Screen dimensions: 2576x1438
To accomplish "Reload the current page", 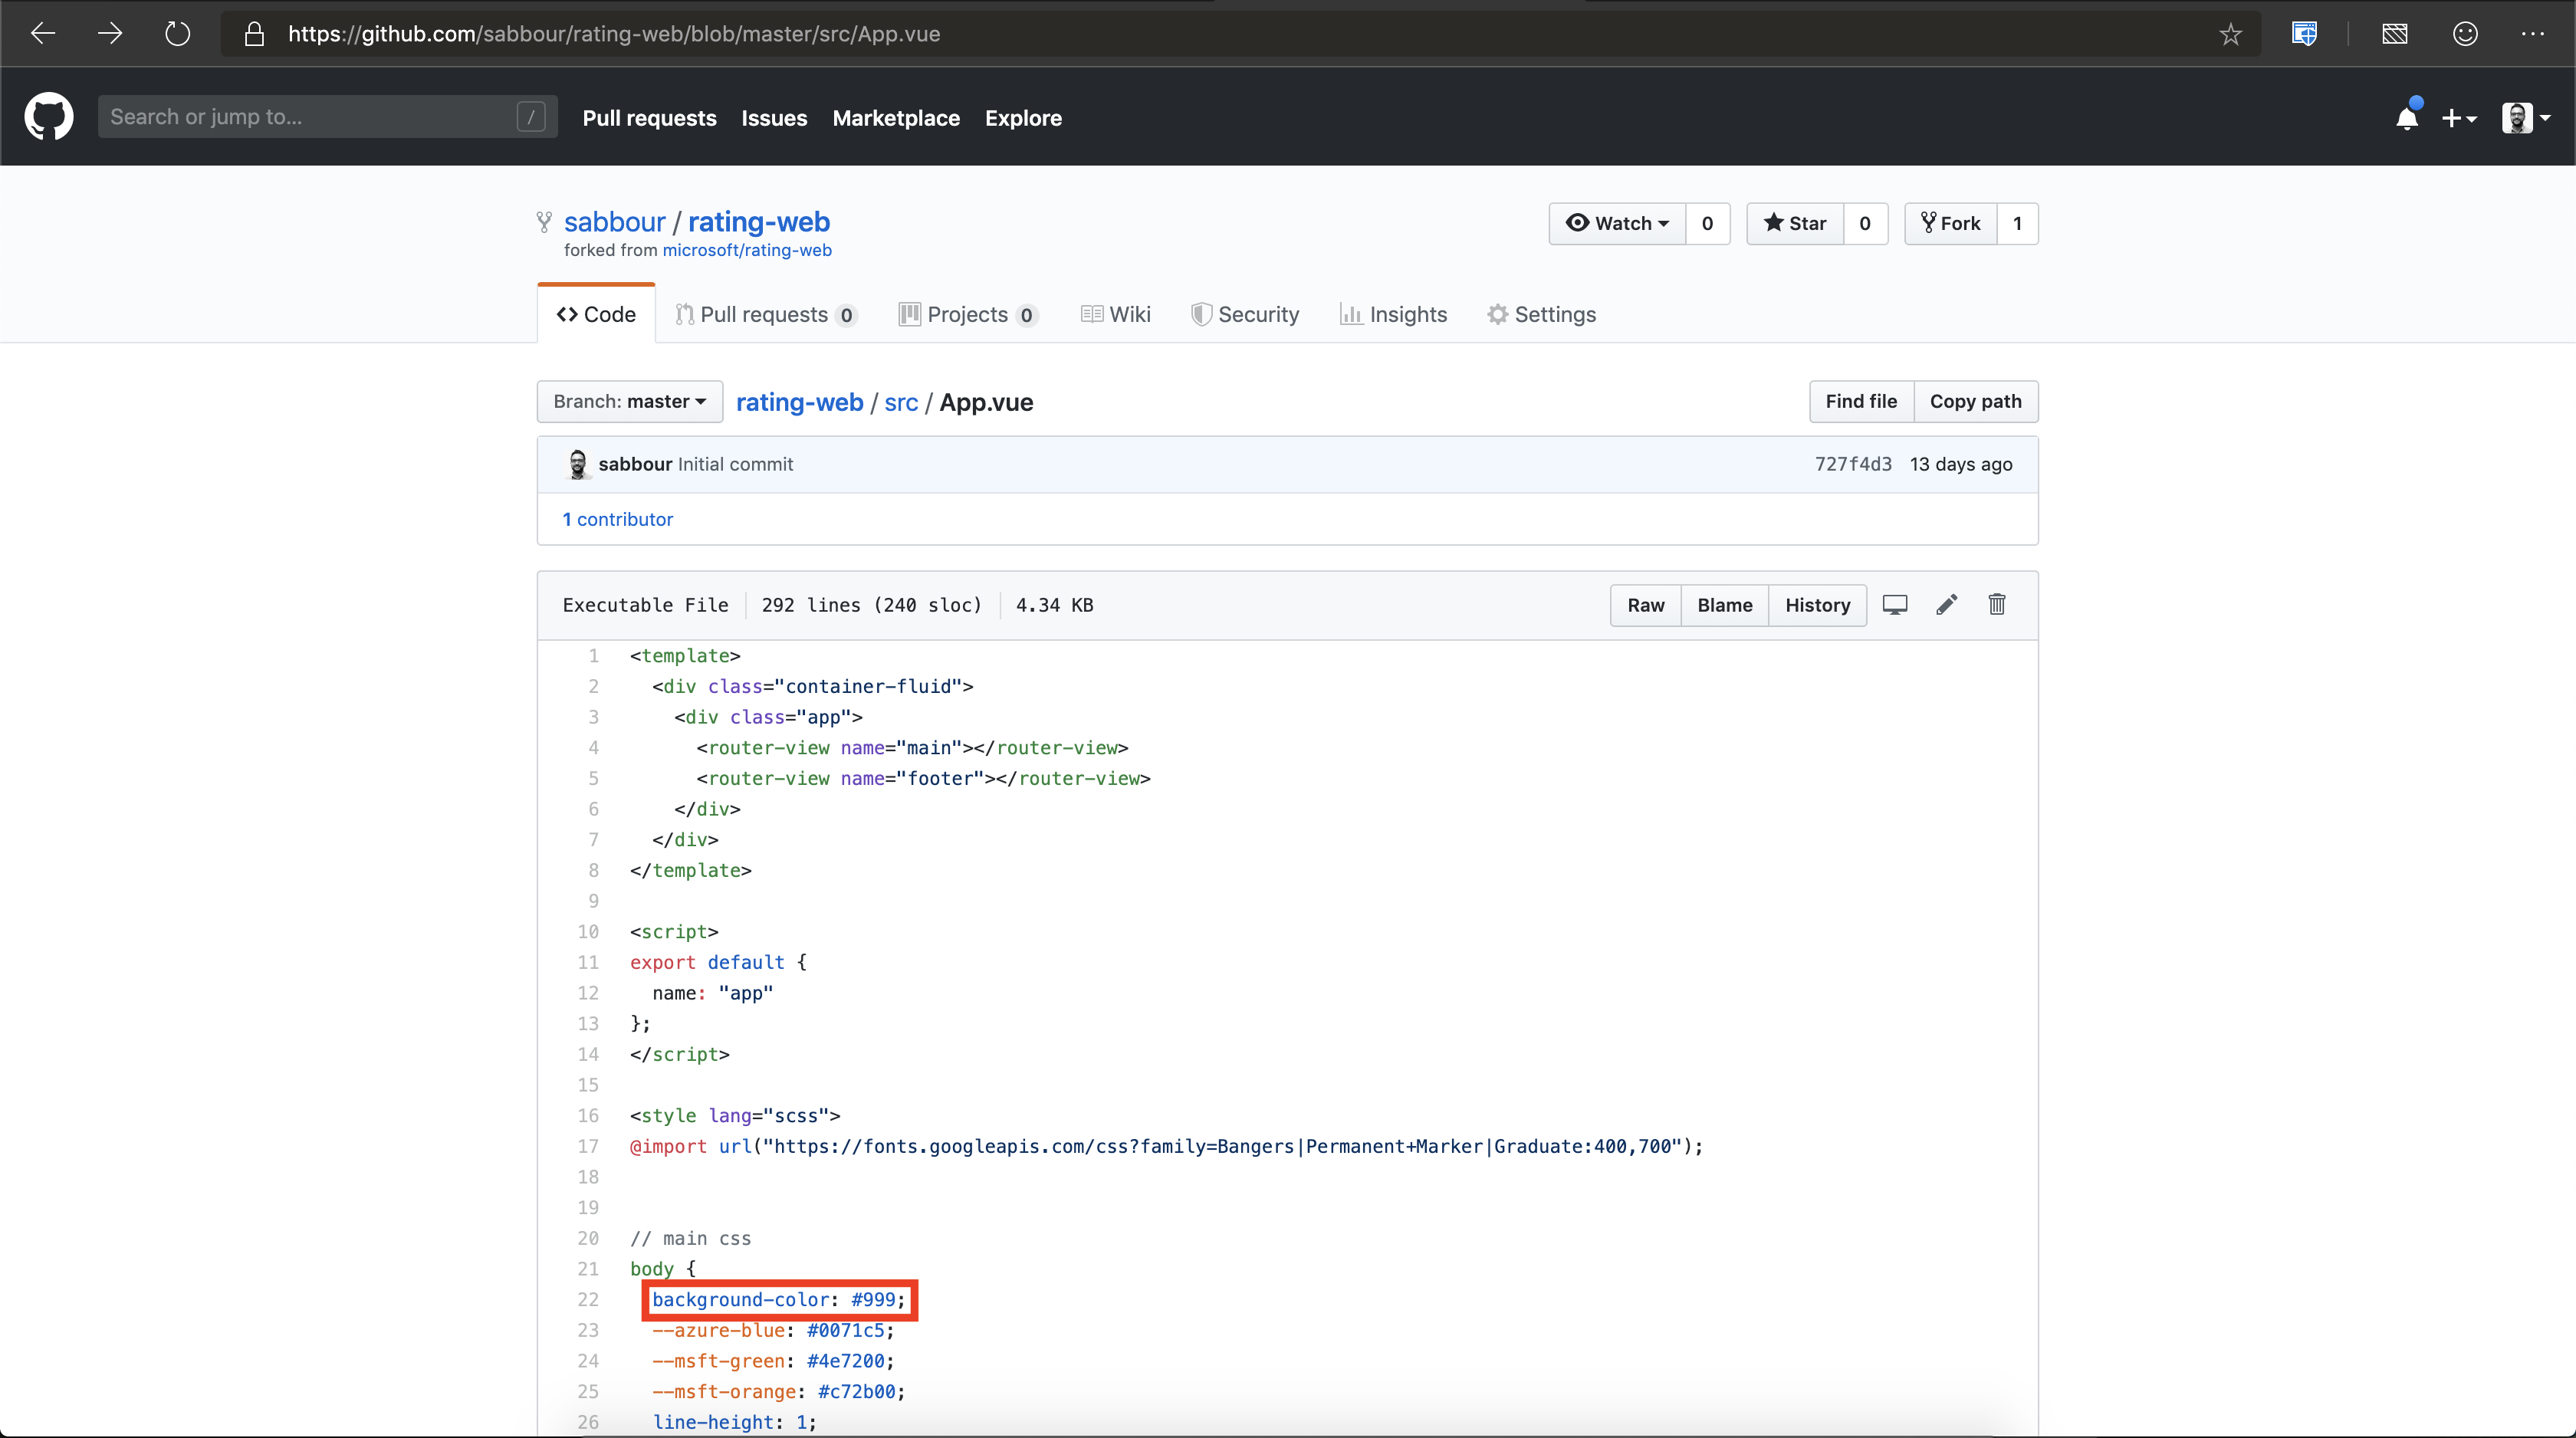I will (x=177, y=33).
